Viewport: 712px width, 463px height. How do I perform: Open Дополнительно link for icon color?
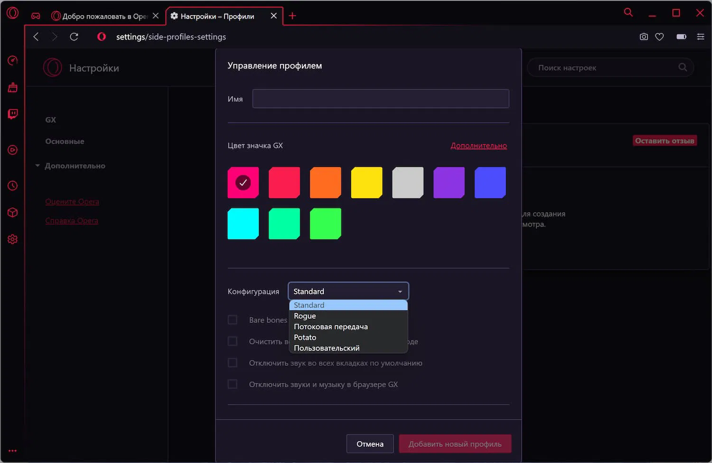pos(478,145)
